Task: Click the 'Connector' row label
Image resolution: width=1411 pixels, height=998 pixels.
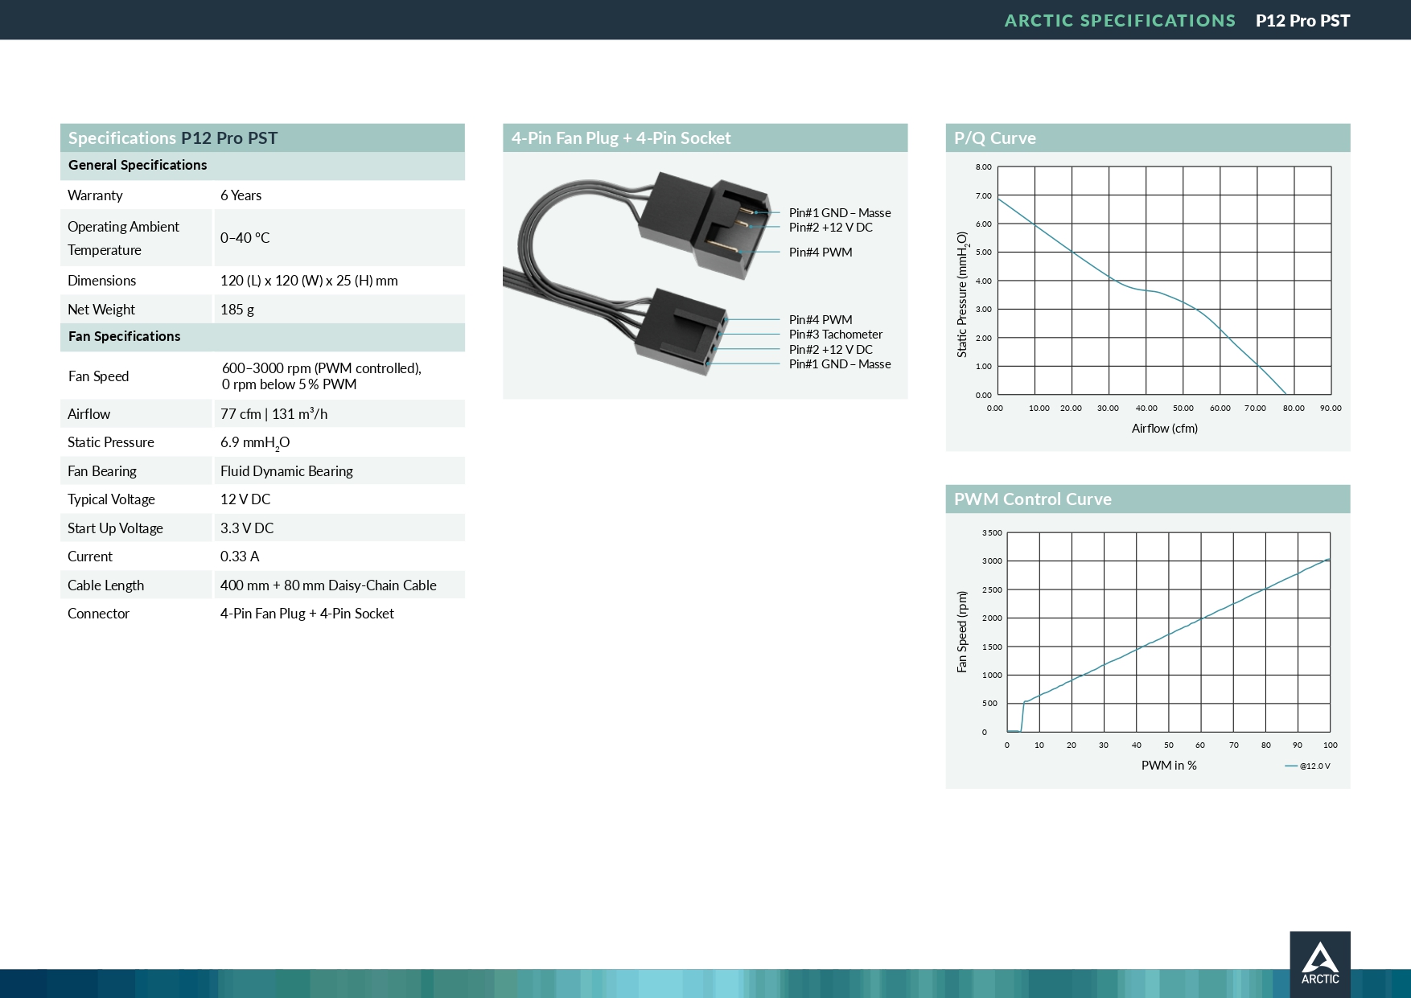Action: point(98,614)
